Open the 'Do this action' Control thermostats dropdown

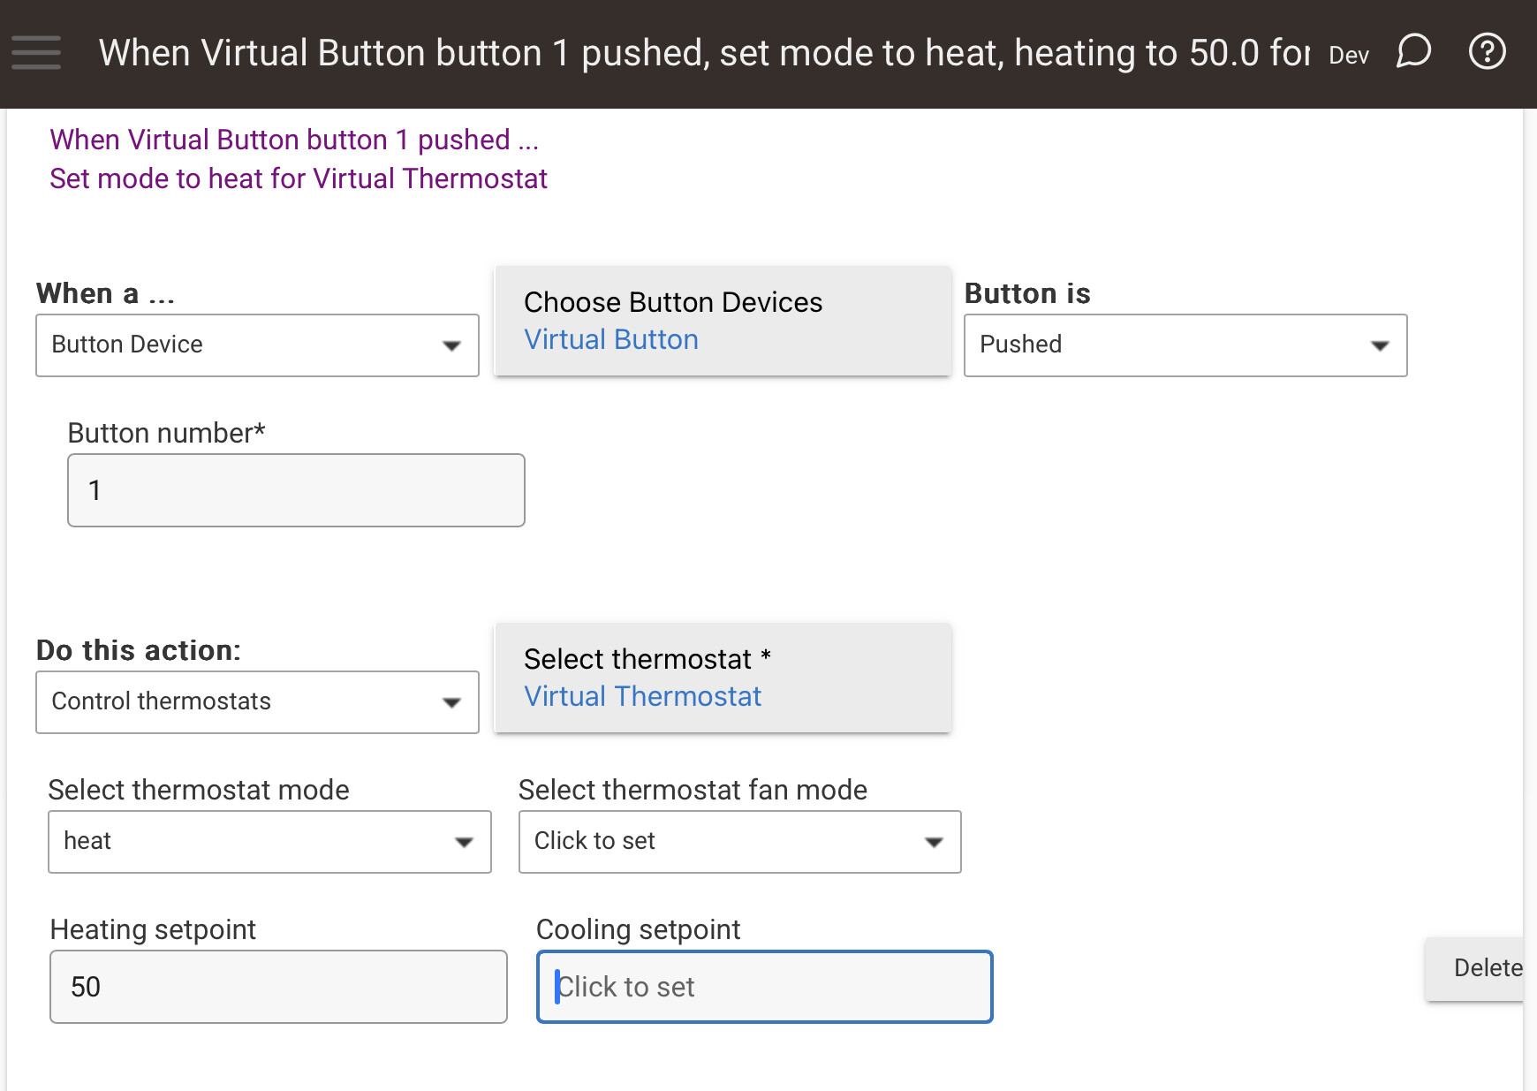(x=257, y=702)
